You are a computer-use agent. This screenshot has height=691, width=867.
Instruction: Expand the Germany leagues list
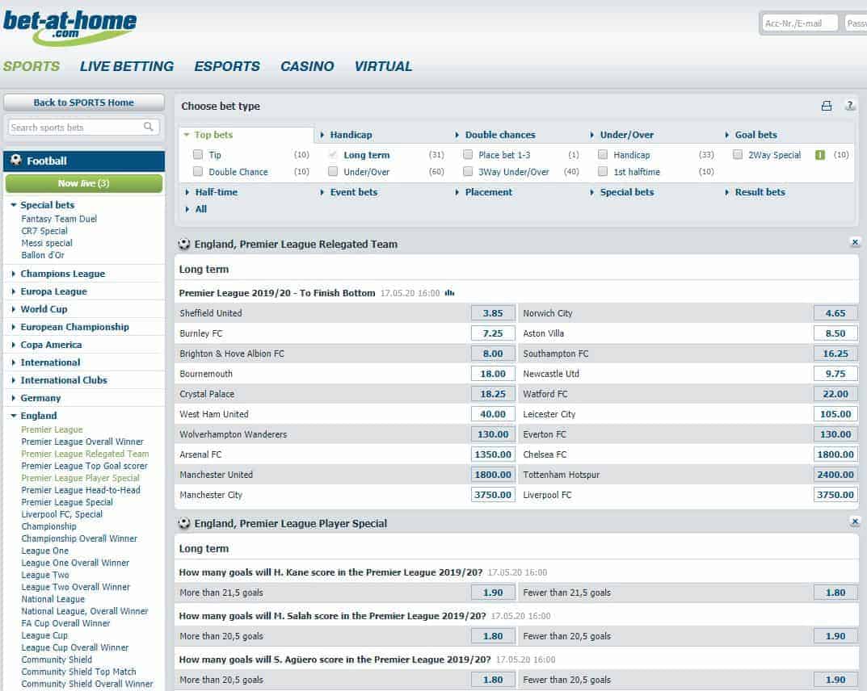pyautogui.click(x=40, y=398)
